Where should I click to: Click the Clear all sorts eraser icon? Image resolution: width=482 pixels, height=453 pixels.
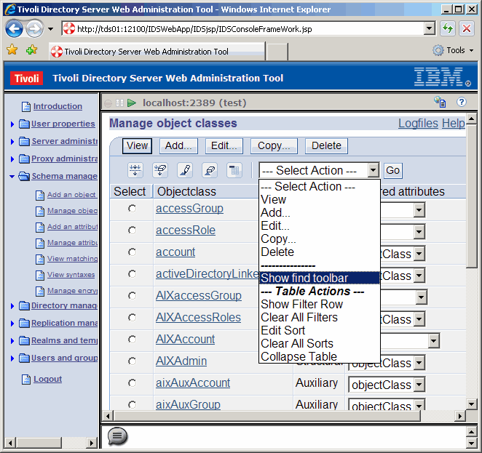(x=209, y=170)
